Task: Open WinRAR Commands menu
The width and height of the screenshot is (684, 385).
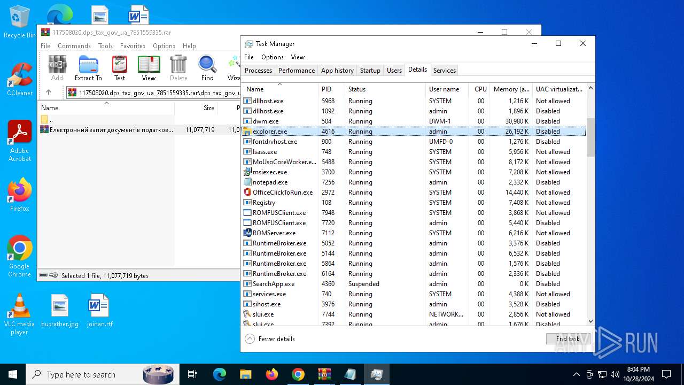Action: [74, 46]
